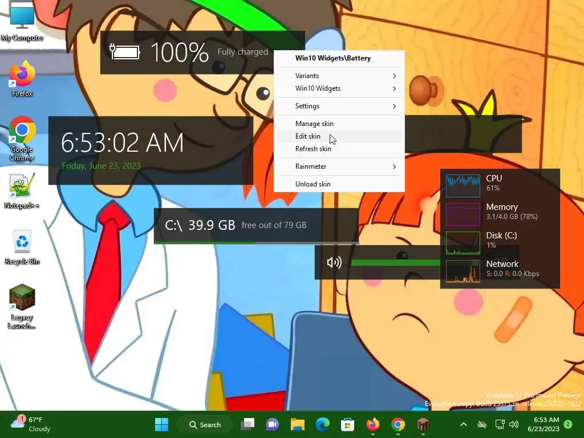Open Minecraft block icon in taskbar
584x438 pixels.
pos(423,424)
